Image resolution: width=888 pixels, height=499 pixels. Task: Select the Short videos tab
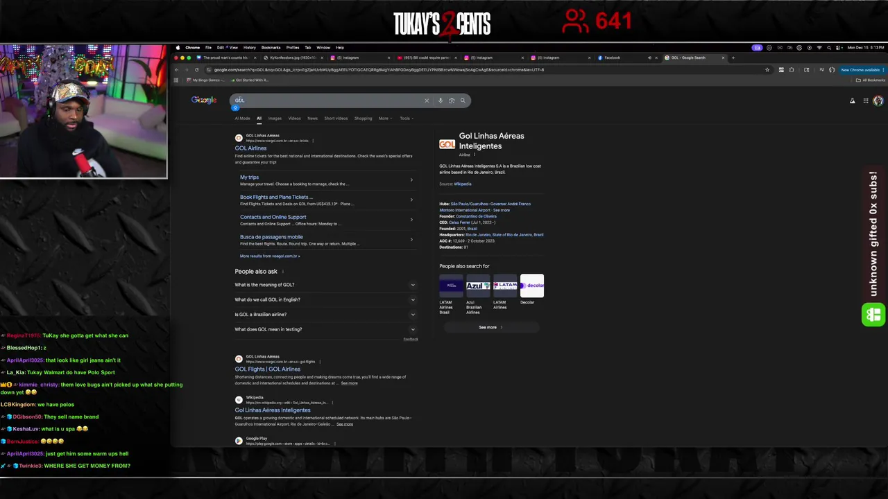336,119
